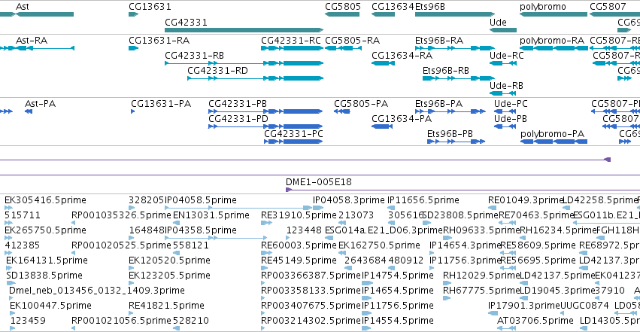This screenshot has width=640, height=332.
Task: Open transcript polybromo-RA
Action: click(x=552, y=41)
